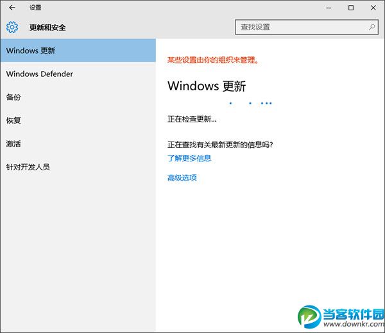The width and height of the screenshot is (385, 333).
Task: Go back using the arrow icon
Action: tap(12, 8)
